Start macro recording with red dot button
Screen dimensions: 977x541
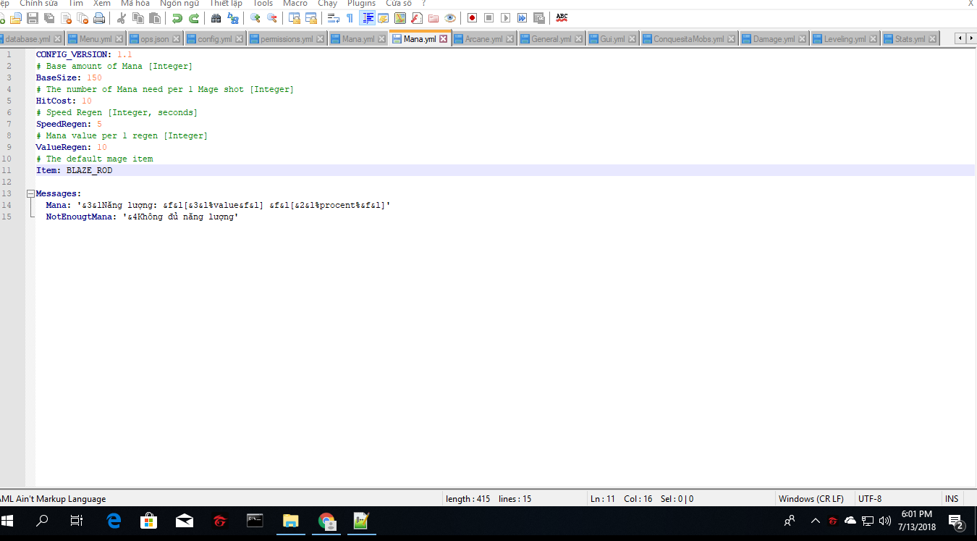[472, 18]
